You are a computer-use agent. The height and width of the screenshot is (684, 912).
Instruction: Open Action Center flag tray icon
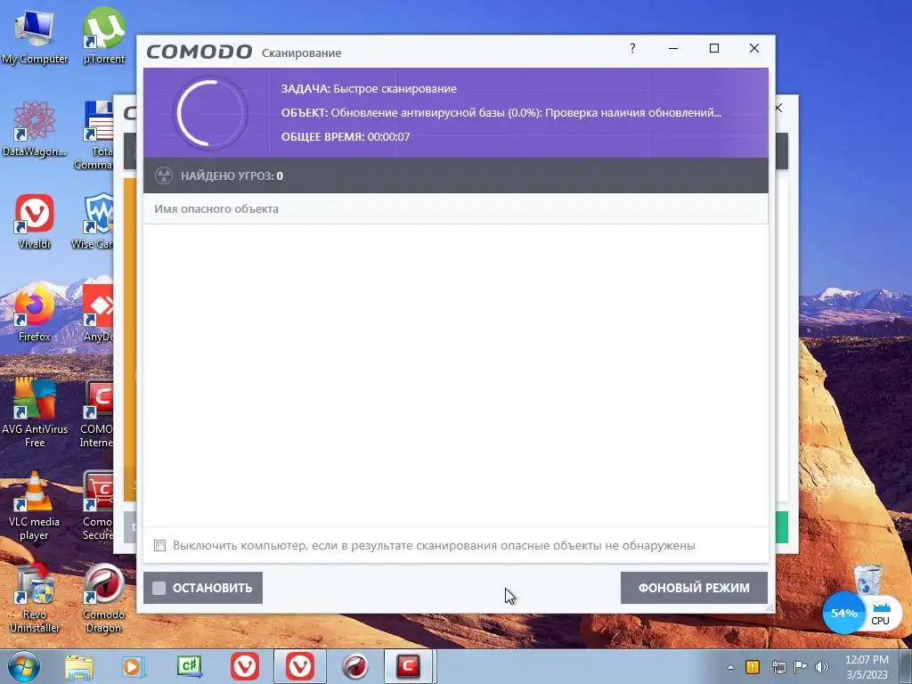(801, 667)
